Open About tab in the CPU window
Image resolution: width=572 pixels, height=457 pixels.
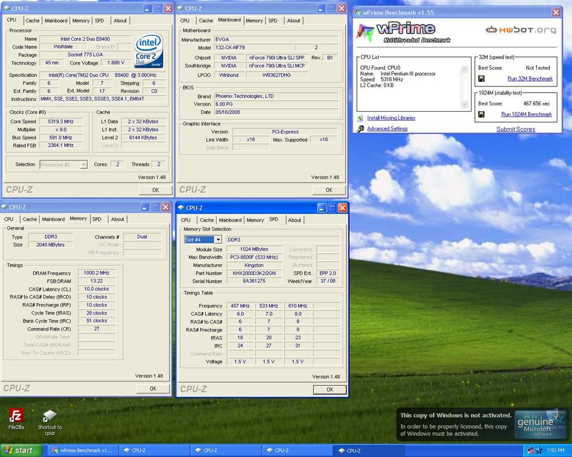(120, 21)
